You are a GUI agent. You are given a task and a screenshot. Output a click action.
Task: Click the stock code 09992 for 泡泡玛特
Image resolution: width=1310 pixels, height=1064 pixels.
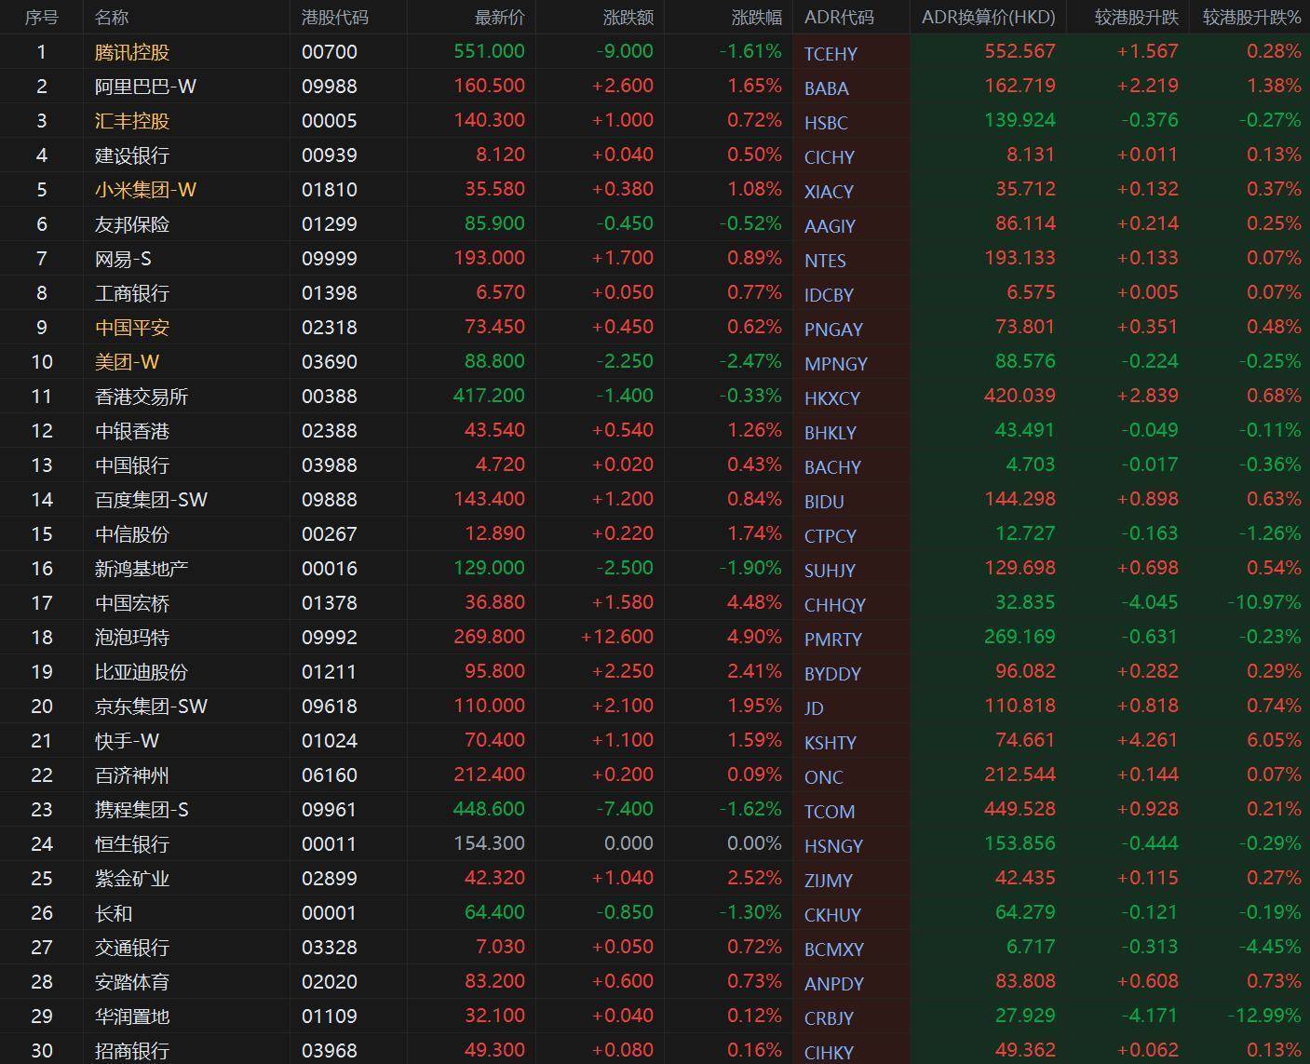click(x=329, y=638)
